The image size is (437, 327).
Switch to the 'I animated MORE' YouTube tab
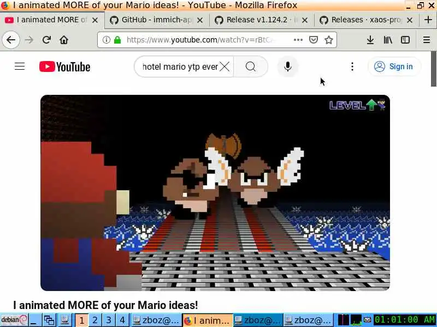tap(51, 20)
